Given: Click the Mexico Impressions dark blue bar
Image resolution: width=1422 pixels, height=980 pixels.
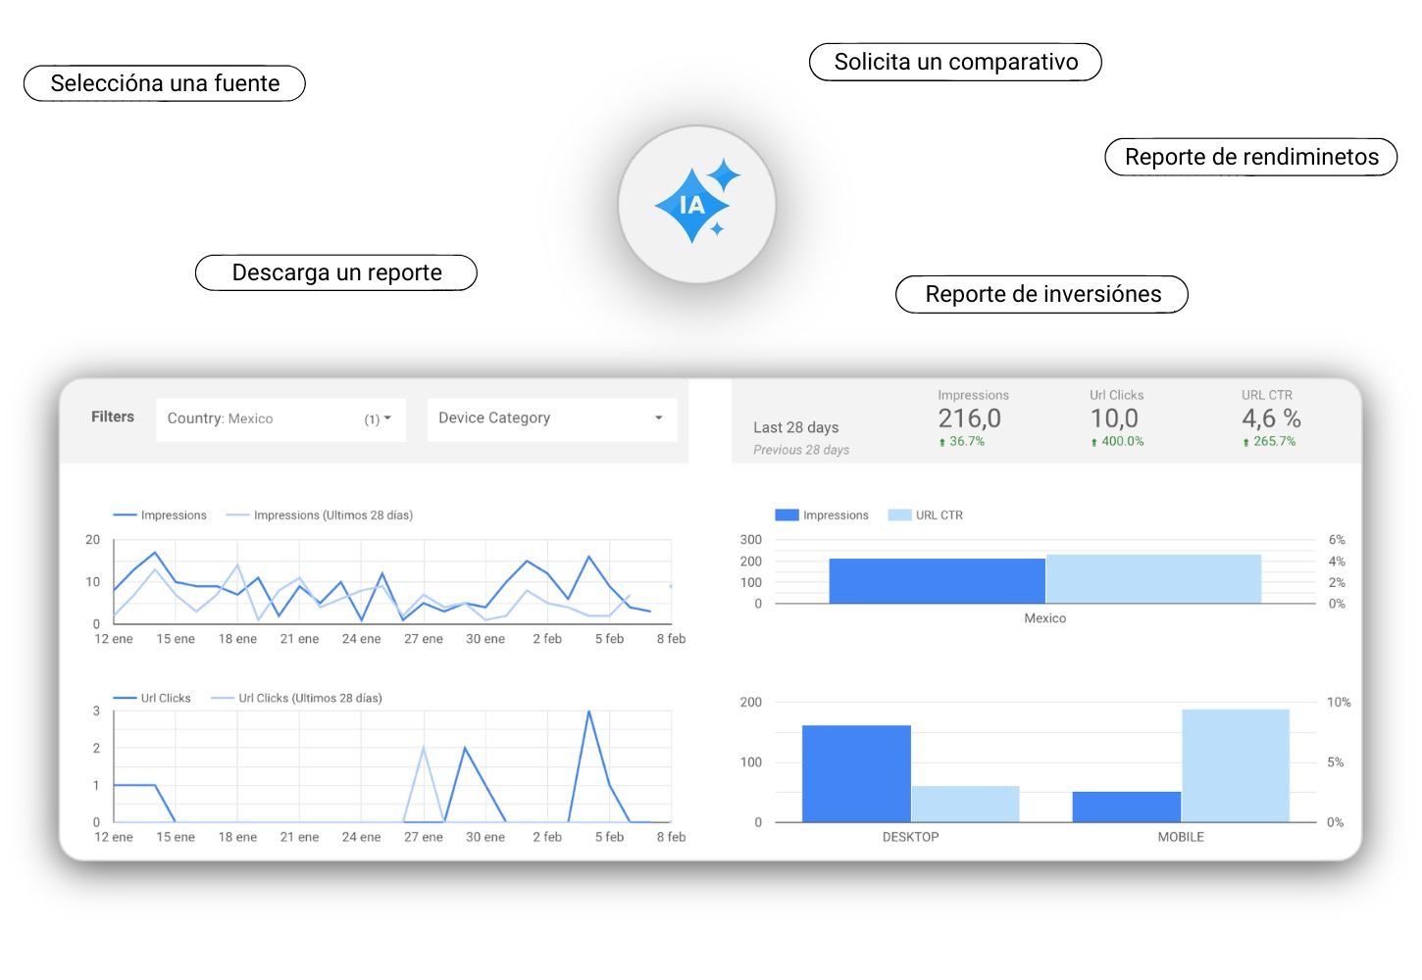Looking at the screenshot, I should [x=937, y=581].
